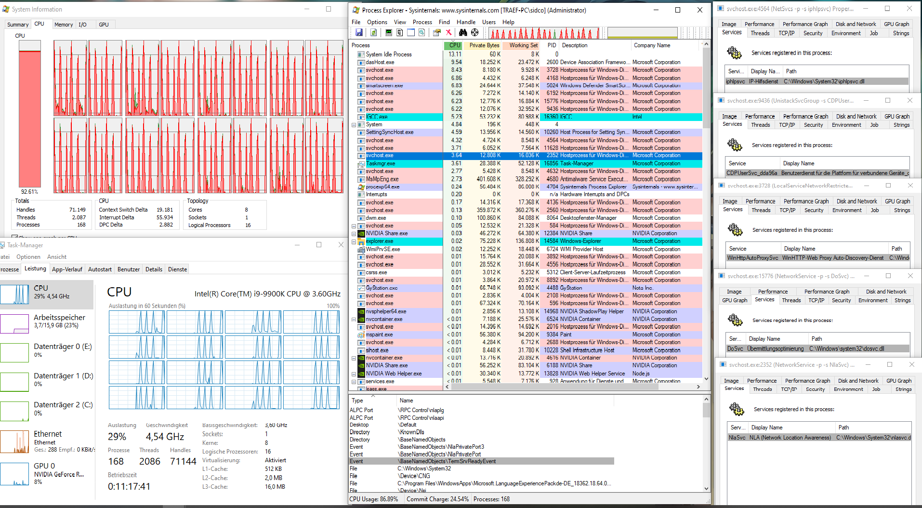922x508 pixels.
Task: Click the Kill Process red X icon
Action: (448, 32)
